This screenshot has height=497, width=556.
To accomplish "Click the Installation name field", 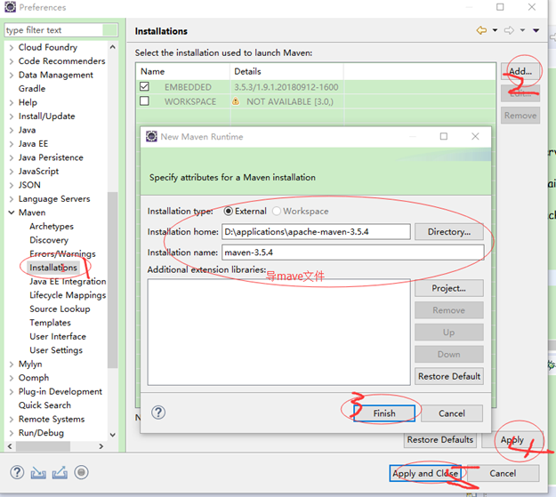I will (x=353, y=253).
